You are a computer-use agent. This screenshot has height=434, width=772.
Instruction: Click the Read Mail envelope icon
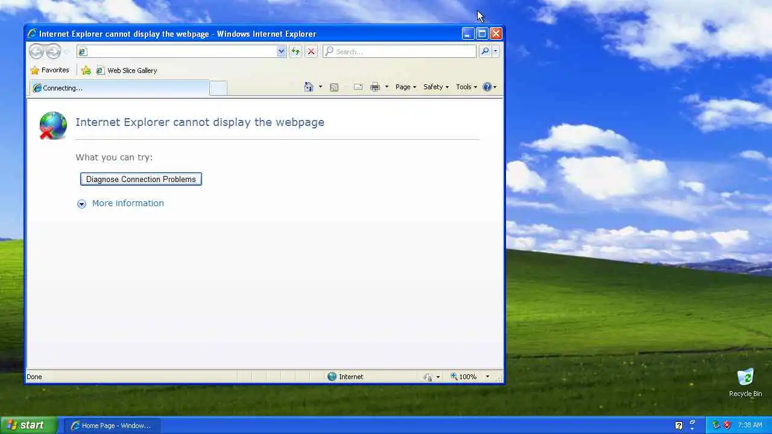coord(358,87)
